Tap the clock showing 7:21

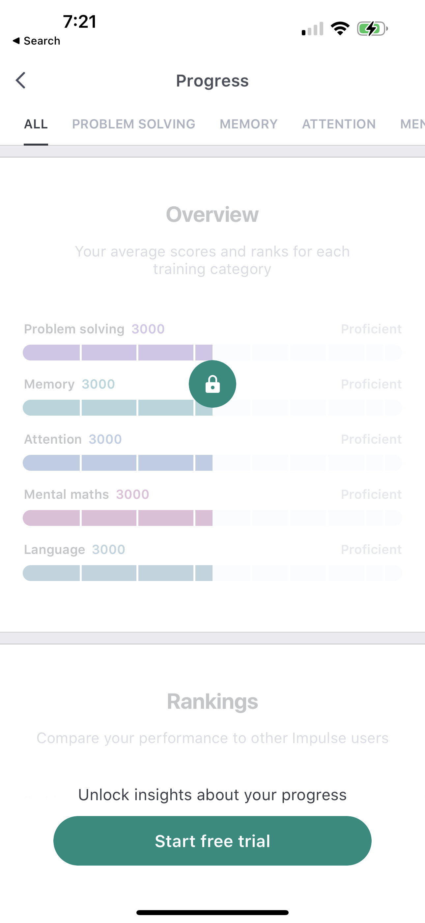pyautogui.click(x=79, y=21)
